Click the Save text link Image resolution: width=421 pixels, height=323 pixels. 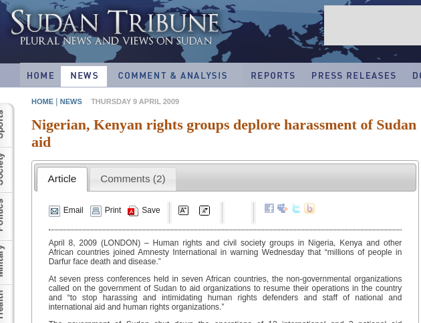(x=151, y=210)
